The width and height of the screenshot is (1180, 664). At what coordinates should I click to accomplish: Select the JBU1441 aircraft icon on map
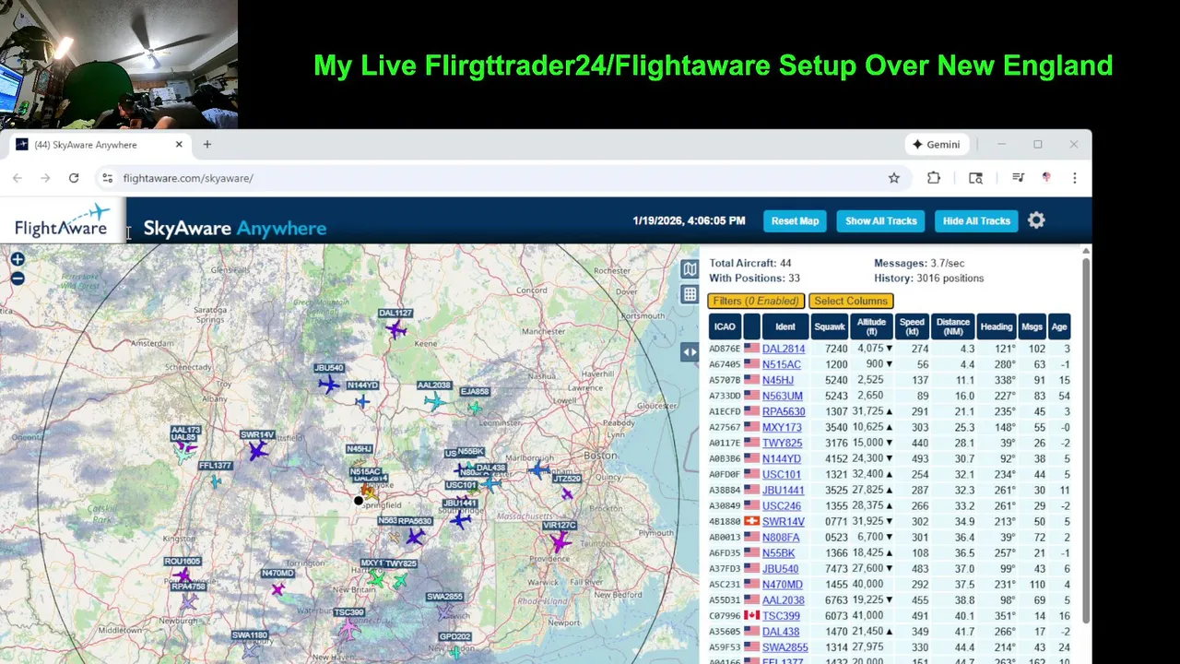coord(460,519)
